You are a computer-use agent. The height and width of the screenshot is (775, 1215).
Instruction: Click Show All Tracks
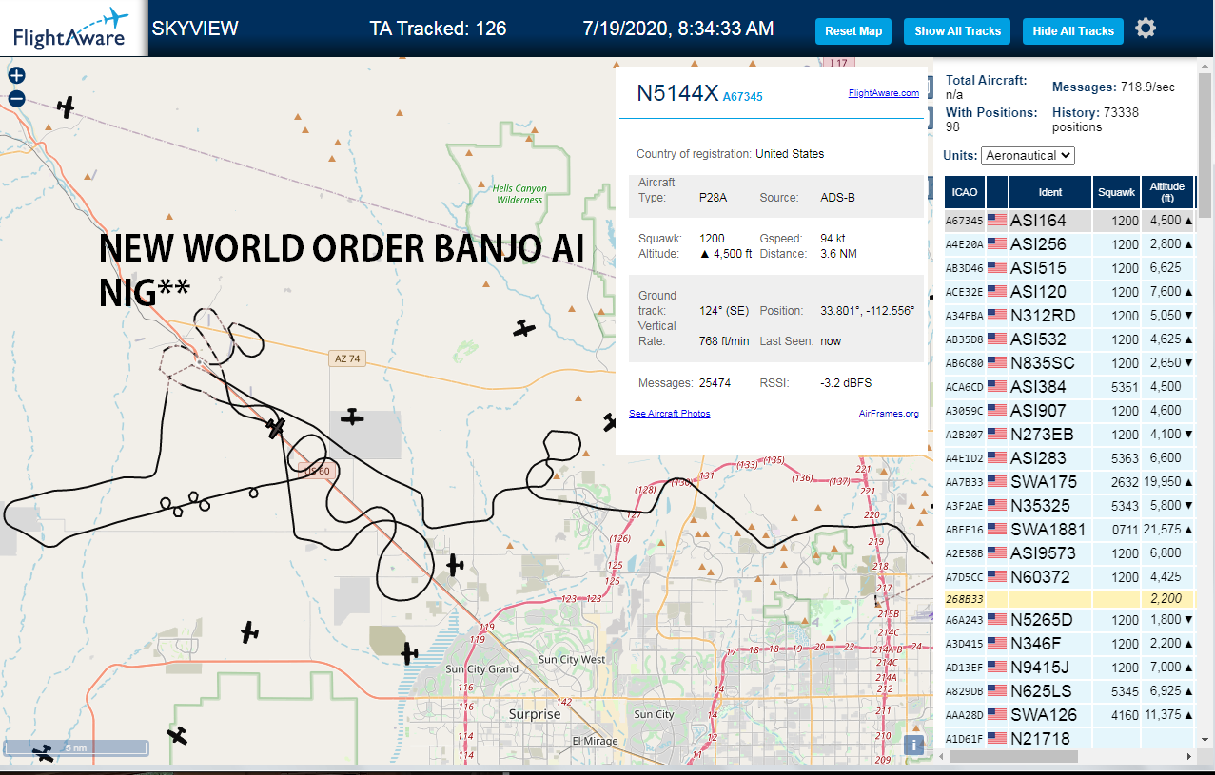[957, 31]
